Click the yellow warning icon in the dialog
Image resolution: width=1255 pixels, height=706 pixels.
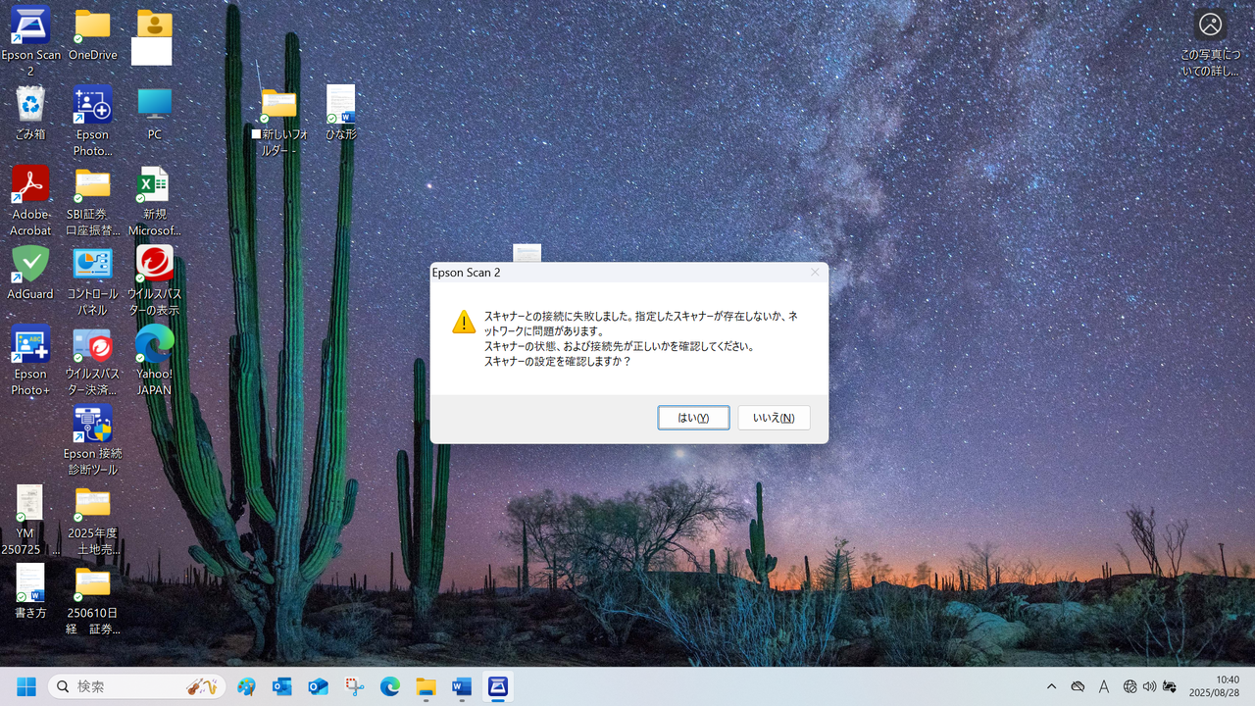[464, 322]
